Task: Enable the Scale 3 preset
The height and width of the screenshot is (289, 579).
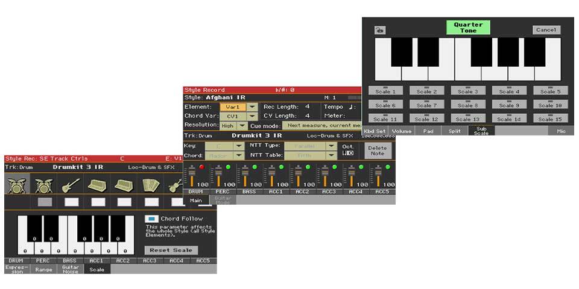Action: point(468,92)
